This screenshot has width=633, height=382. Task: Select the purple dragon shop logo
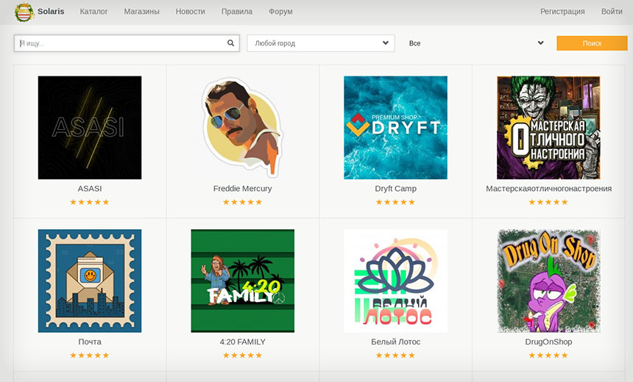point(548,281)
